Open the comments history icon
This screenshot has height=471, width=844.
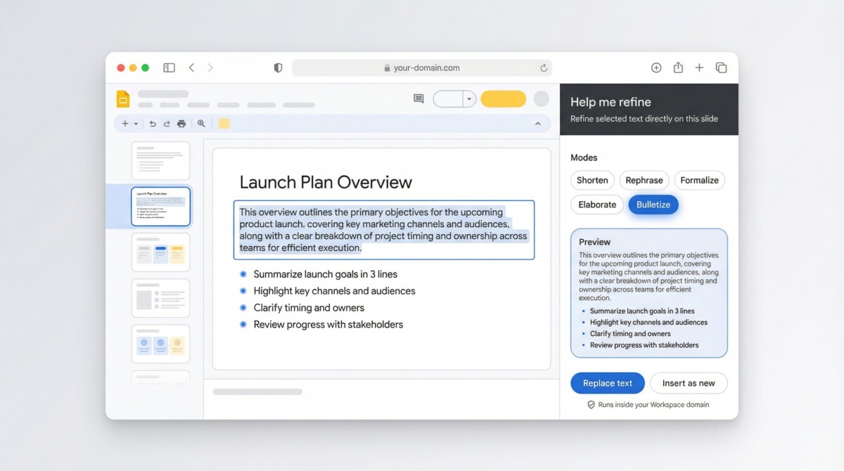coord(418,99)
